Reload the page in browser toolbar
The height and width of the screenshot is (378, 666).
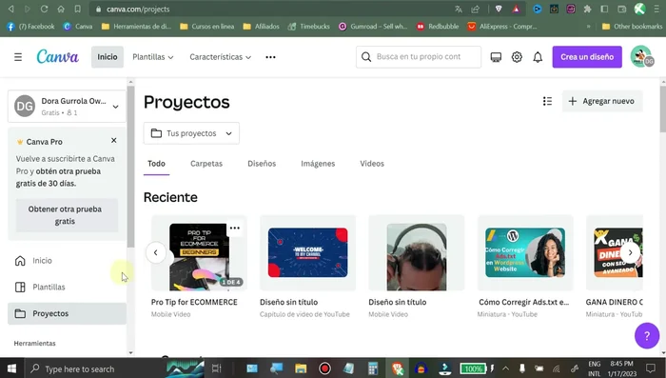(44, 9)
